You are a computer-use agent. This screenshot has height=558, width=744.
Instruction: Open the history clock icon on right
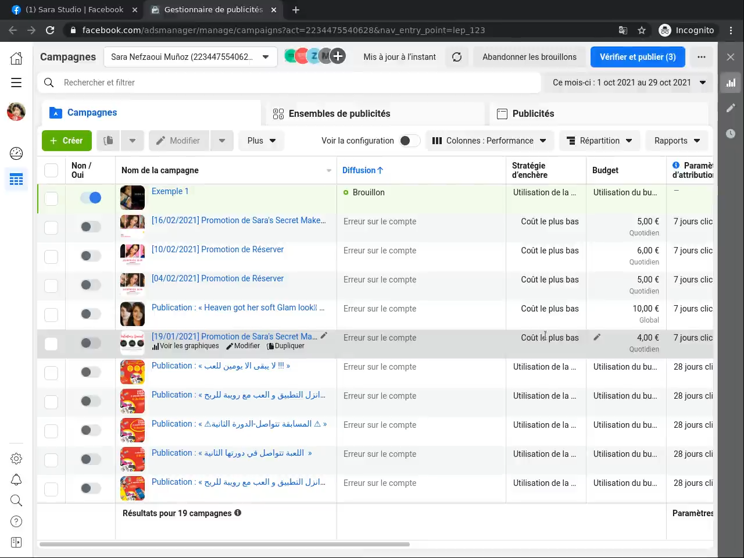[x=731, y=134]
